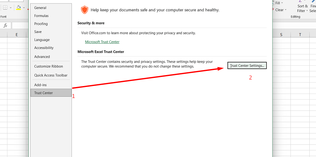The image size is (316, 157).
Task: Follow the Microsoft Trust Center link
Action: click(102, 42)
